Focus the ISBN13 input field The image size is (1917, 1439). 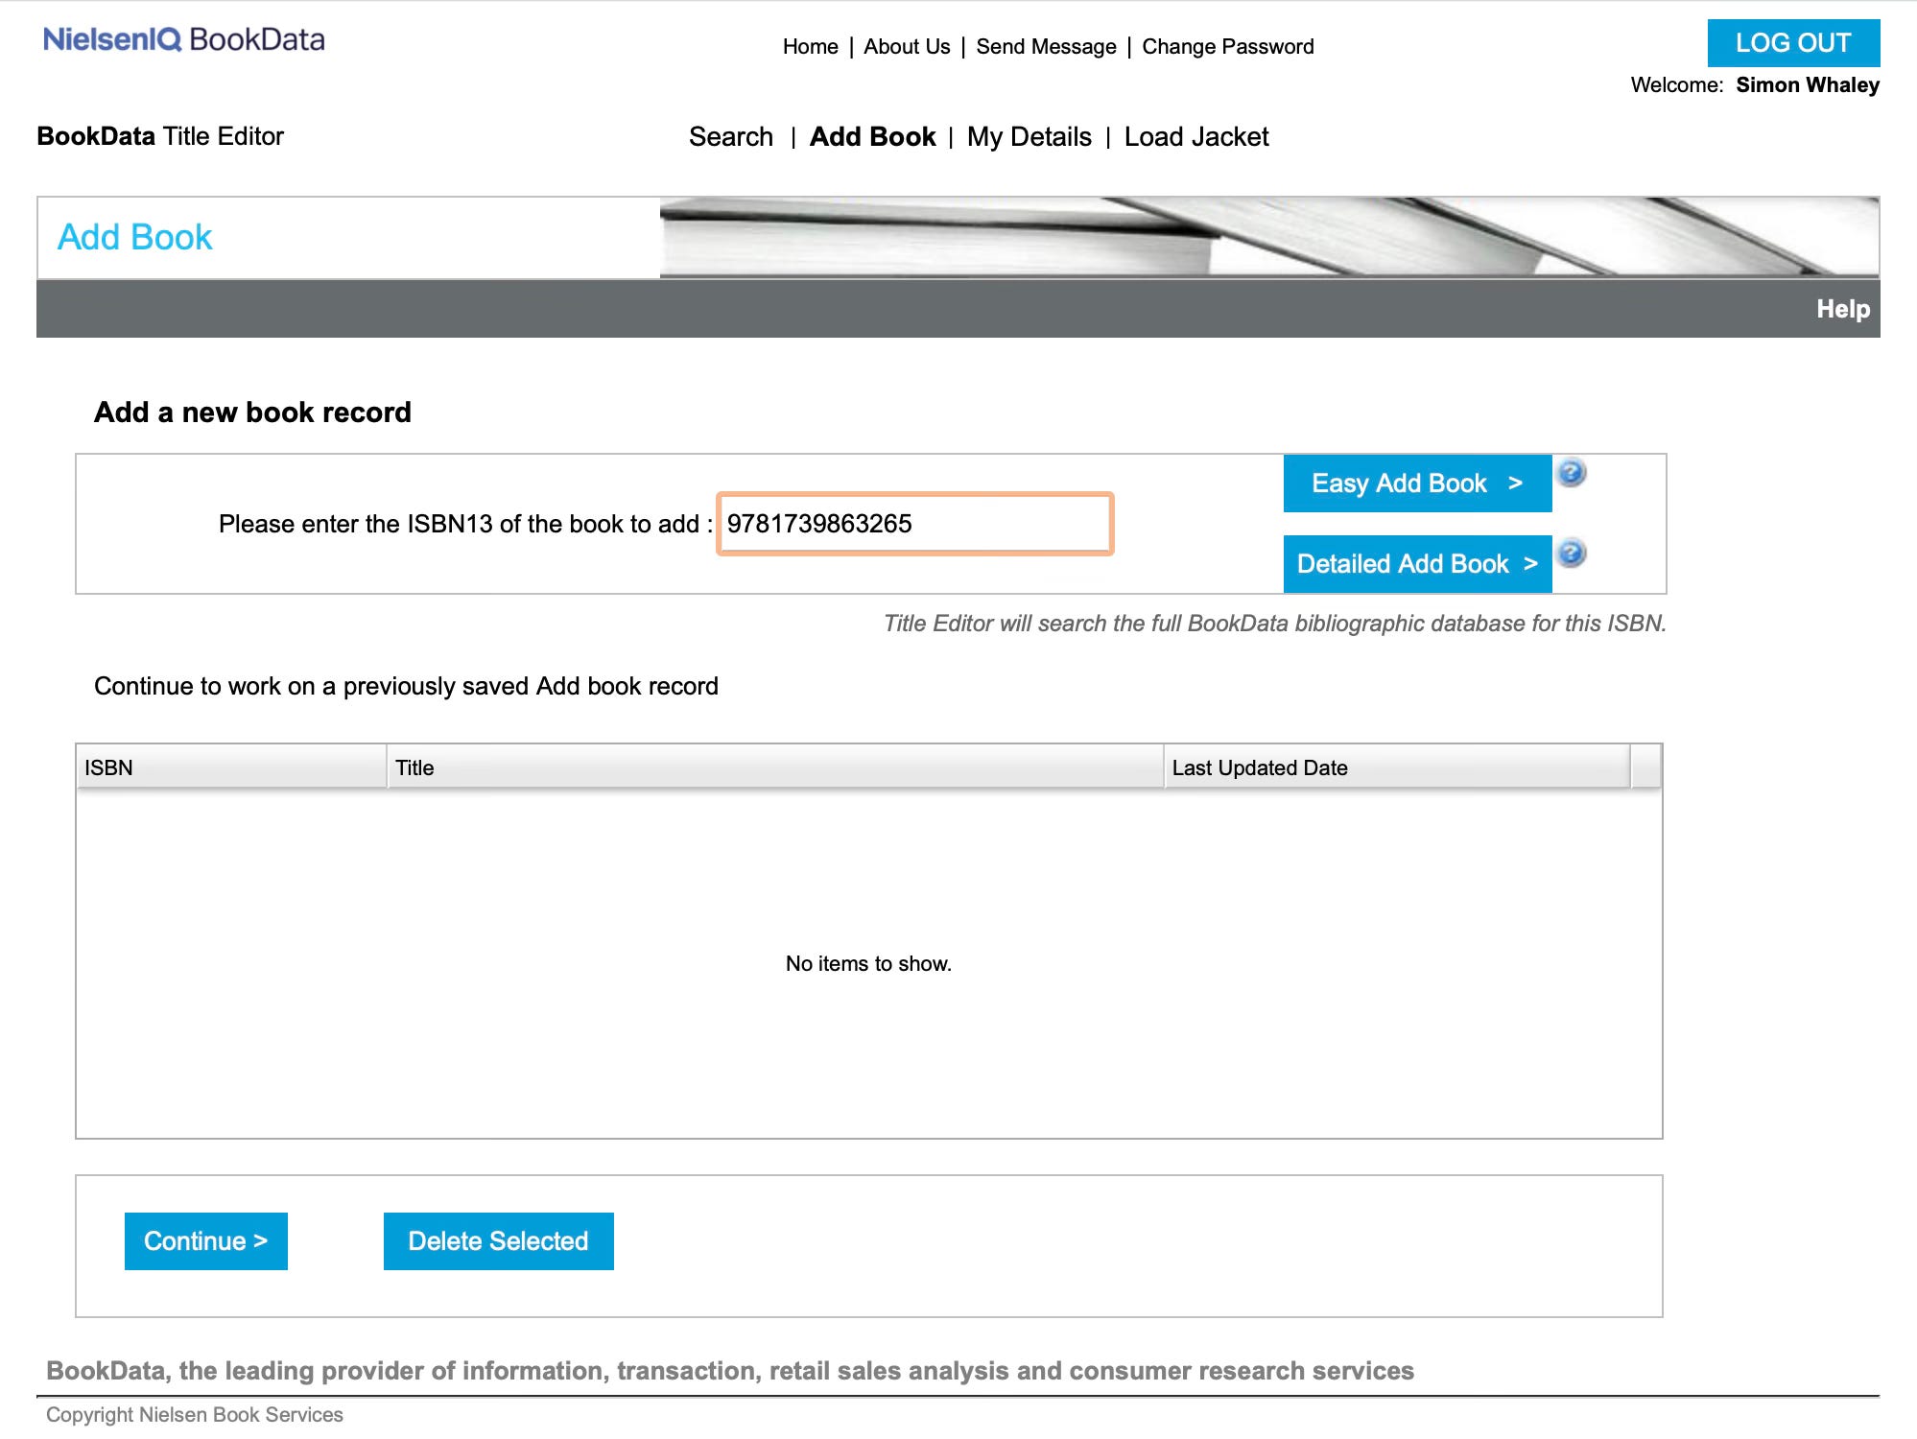[914, 524]
